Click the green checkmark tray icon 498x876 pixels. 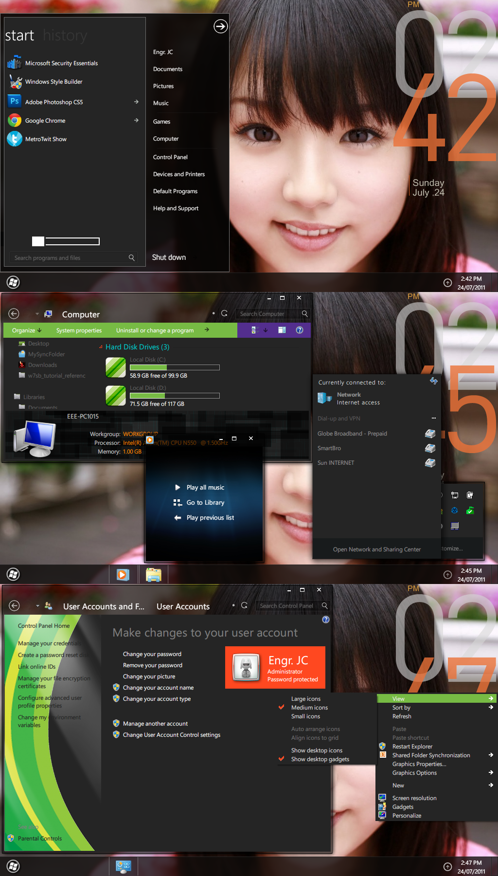tap(470, 511)
